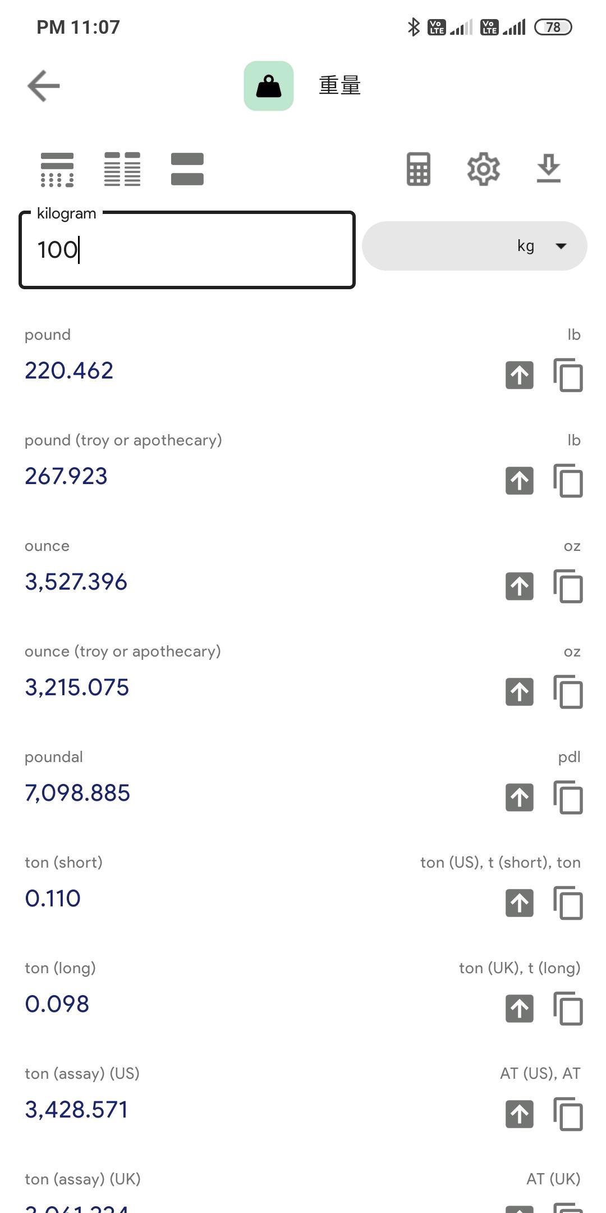Copy the troy pound value 267.923

coord(568,481)
